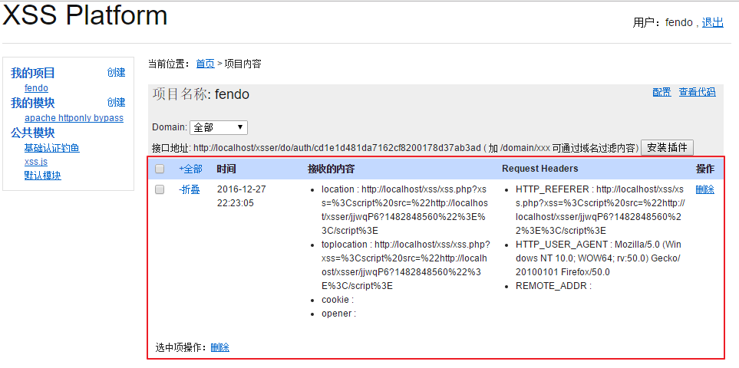The height and width of the screenshot is (368, 739).
Task: Click the location entry in received content
Action: 404,210
